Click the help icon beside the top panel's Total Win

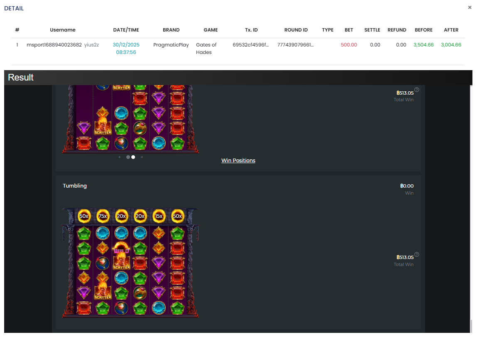click(417, 90)
